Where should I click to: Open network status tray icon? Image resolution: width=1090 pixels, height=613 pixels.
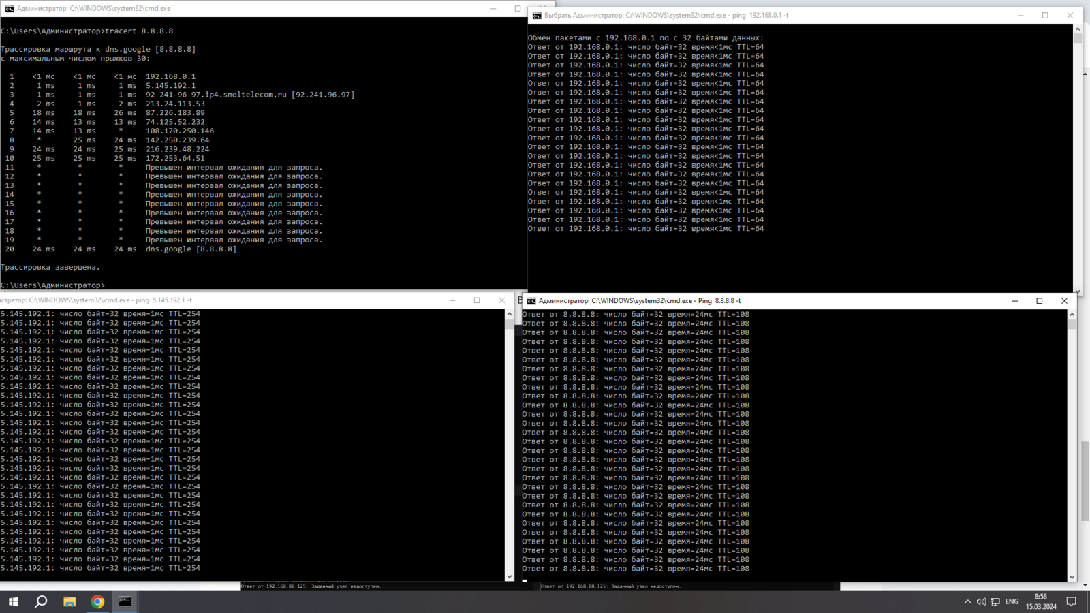995,601
